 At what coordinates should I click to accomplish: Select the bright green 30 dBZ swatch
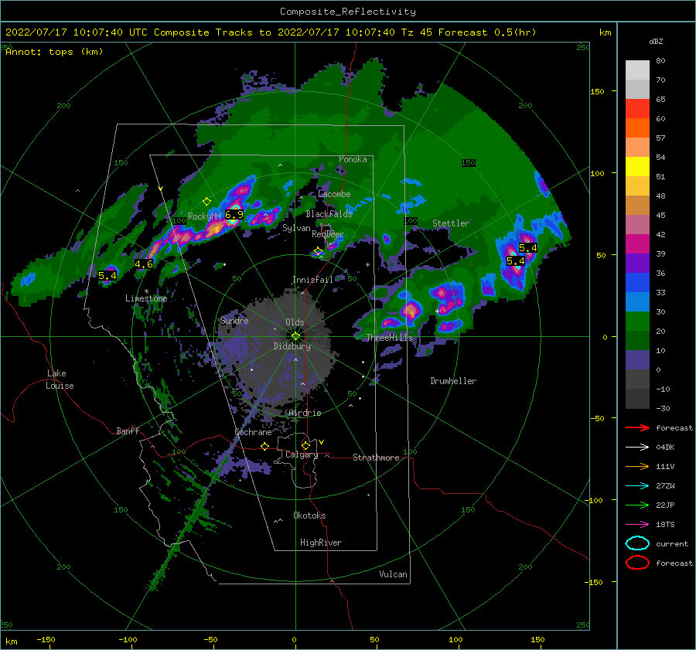pos(637,321)
